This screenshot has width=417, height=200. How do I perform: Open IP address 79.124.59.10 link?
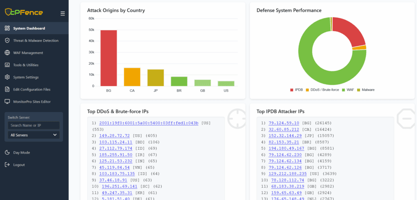(284, 123)
